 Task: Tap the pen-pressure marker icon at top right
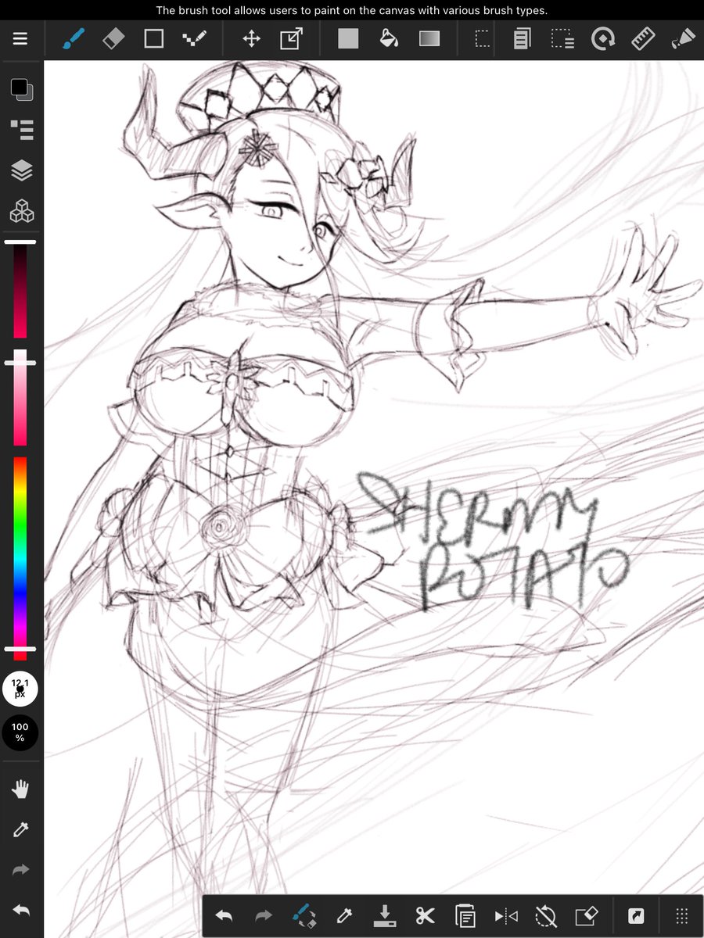click(x=683, y=38)
